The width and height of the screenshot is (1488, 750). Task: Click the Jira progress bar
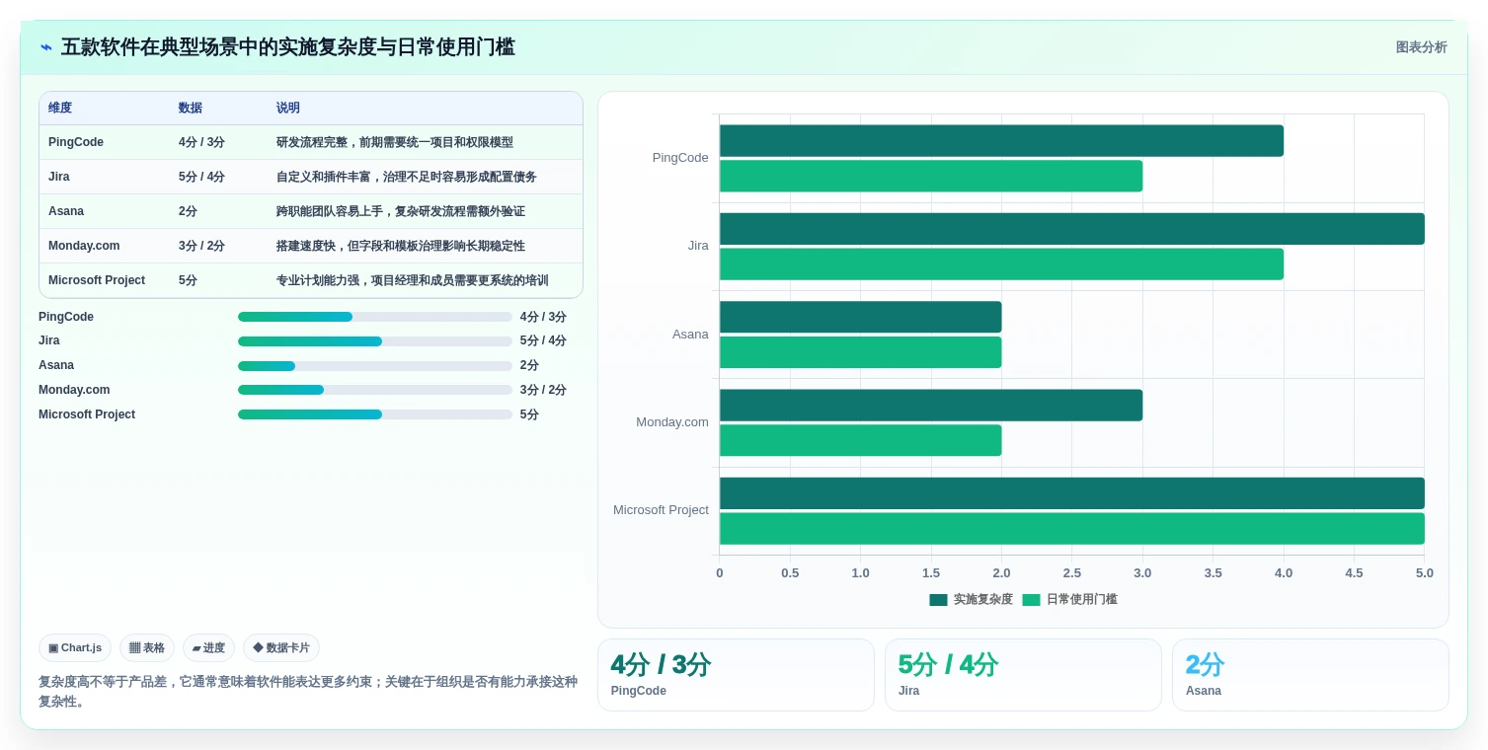click(375, 341)
